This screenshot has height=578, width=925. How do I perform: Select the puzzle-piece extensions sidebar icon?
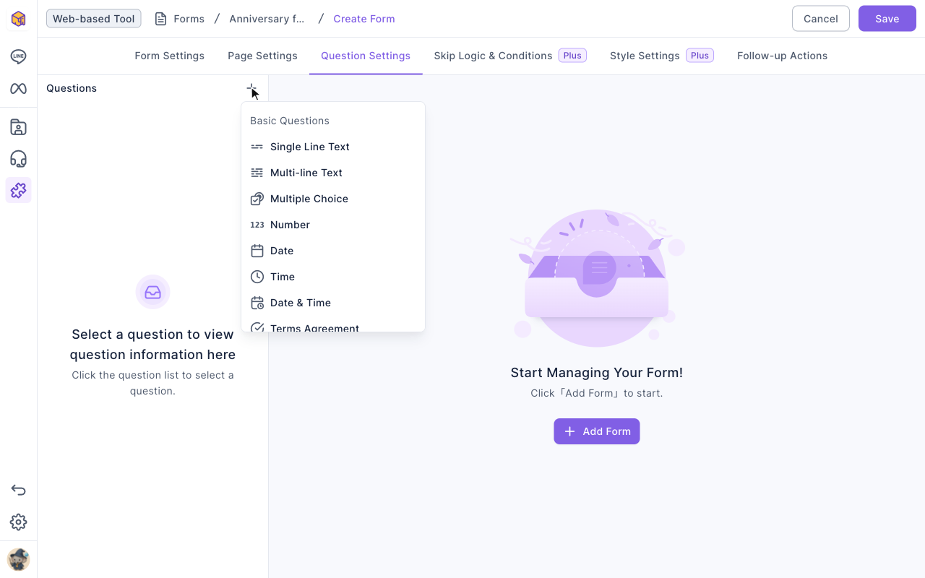coord(18,190)
